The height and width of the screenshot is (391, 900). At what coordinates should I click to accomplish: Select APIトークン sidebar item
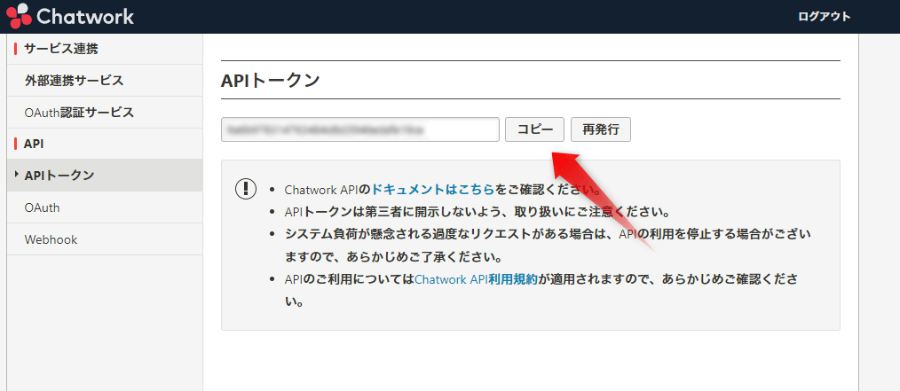click(105, 176)
